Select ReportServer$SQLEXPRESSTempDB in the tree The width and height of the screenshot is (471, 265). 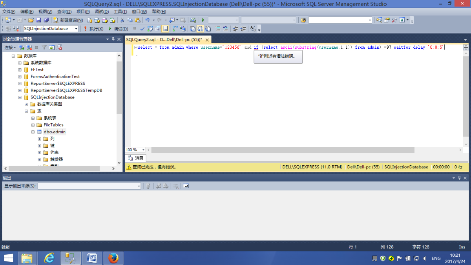[66, 90]
